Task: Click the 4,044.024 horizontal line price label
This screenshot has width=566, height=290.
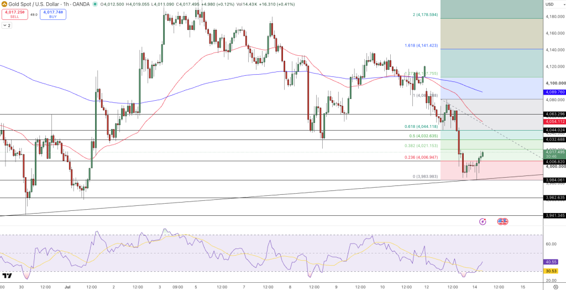Action: pos(555,130)
